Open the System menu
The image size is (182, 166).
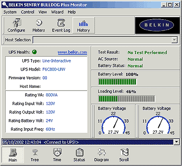10,12
